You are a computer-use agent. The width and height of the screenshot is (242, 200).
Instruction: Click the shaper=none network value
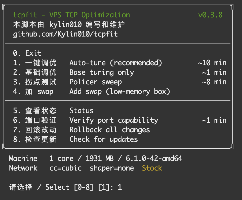coord(112,168)
